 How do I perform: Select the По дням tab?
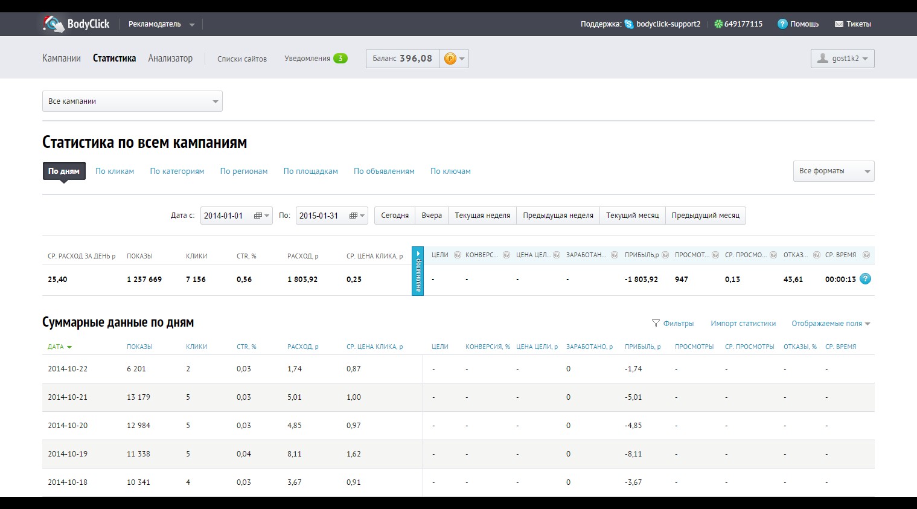point(64,171)
